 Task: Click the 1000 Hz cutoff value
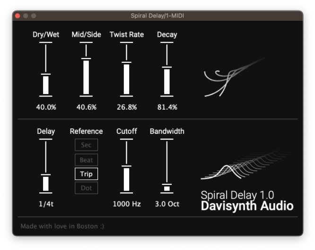point(126,204)
